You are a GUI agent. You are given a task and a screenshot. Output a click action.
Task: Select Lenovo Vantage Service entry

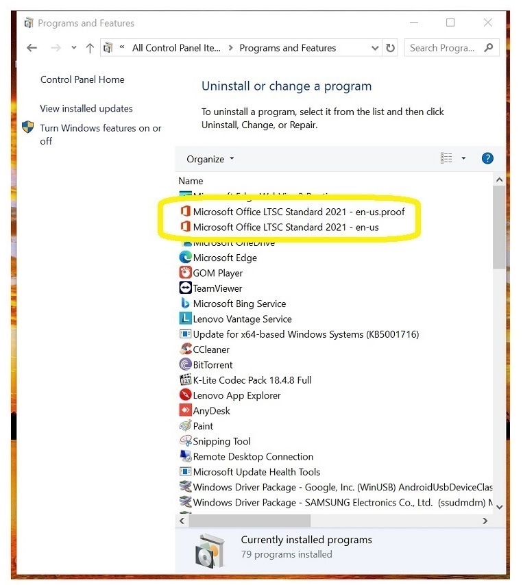(242, 319)
